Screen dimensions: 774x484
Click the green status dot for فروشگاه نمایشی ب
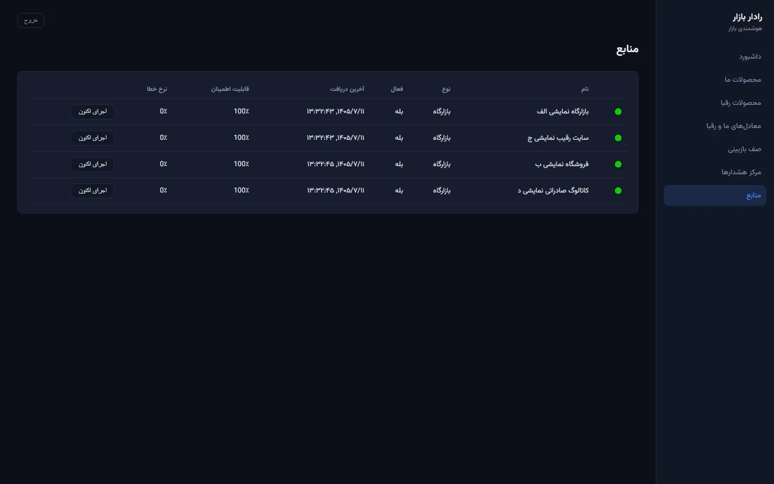coord(618,165)
